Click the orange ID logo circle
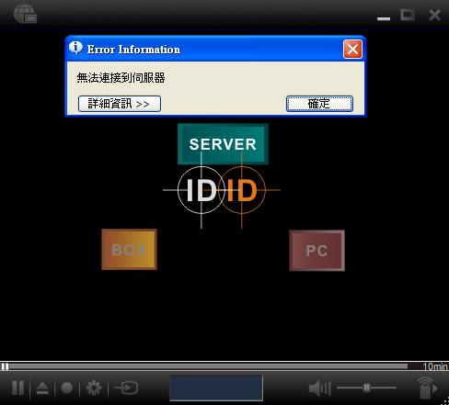This screenshot has width=449, height=405. [x=242, y=190]
